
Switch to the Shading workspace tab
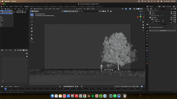coord(60,7)
